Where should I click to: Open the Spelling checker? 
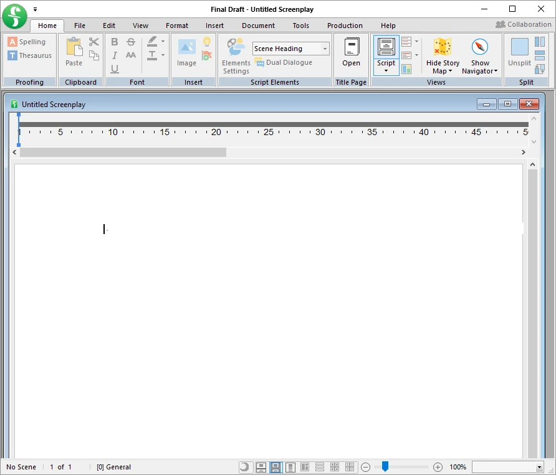[27, 42]
